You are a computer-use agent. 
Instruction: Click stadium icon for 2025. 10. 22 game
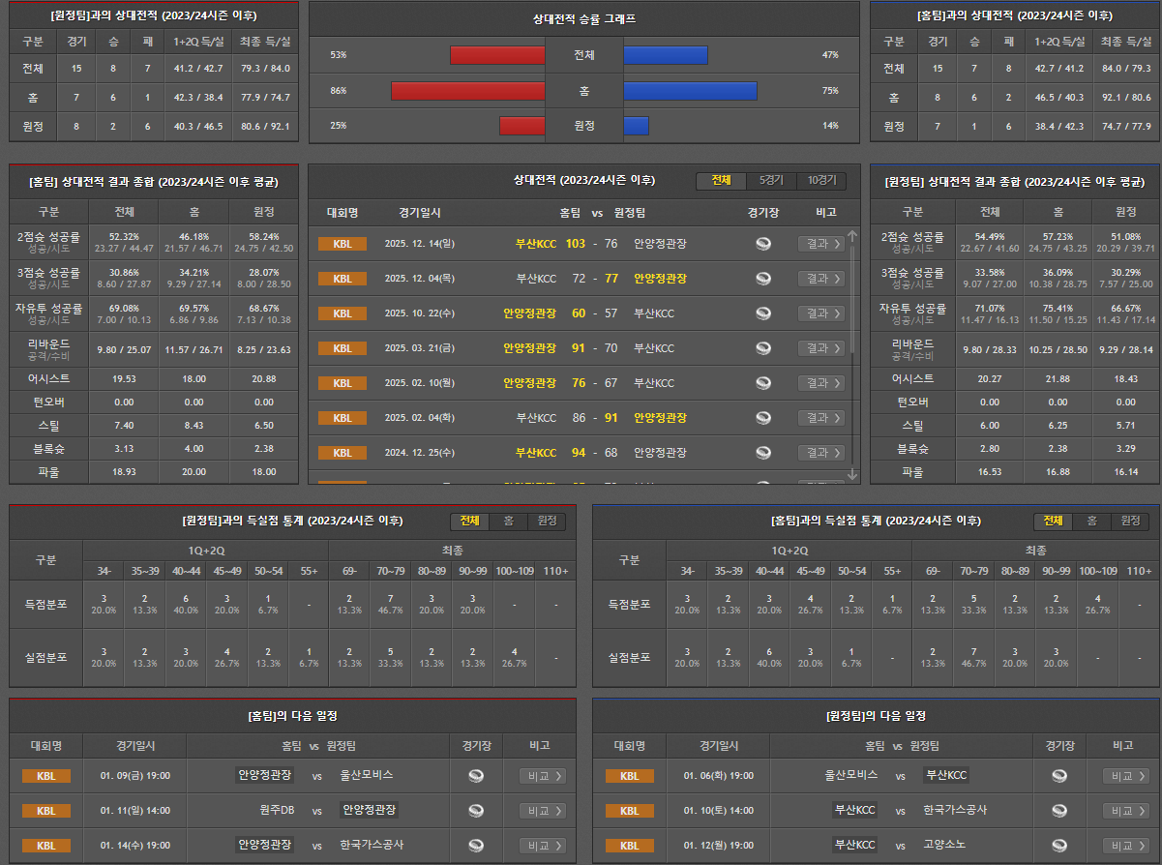click(763, 313)
